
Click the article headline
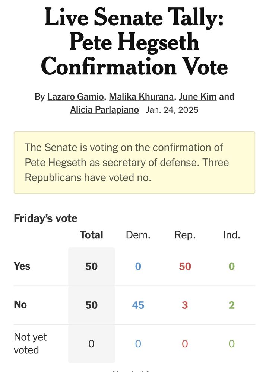pyautogui.click(x=134, y=42)
